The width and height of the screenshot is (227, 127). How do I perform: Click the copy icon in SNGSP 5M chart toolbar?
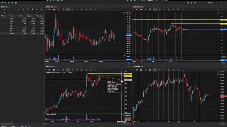pos(63,10)
